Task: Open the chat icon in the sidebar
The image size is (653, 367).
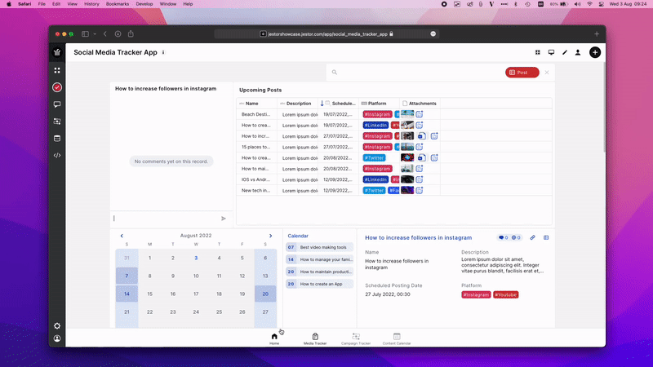Action: tap(57, 104)
